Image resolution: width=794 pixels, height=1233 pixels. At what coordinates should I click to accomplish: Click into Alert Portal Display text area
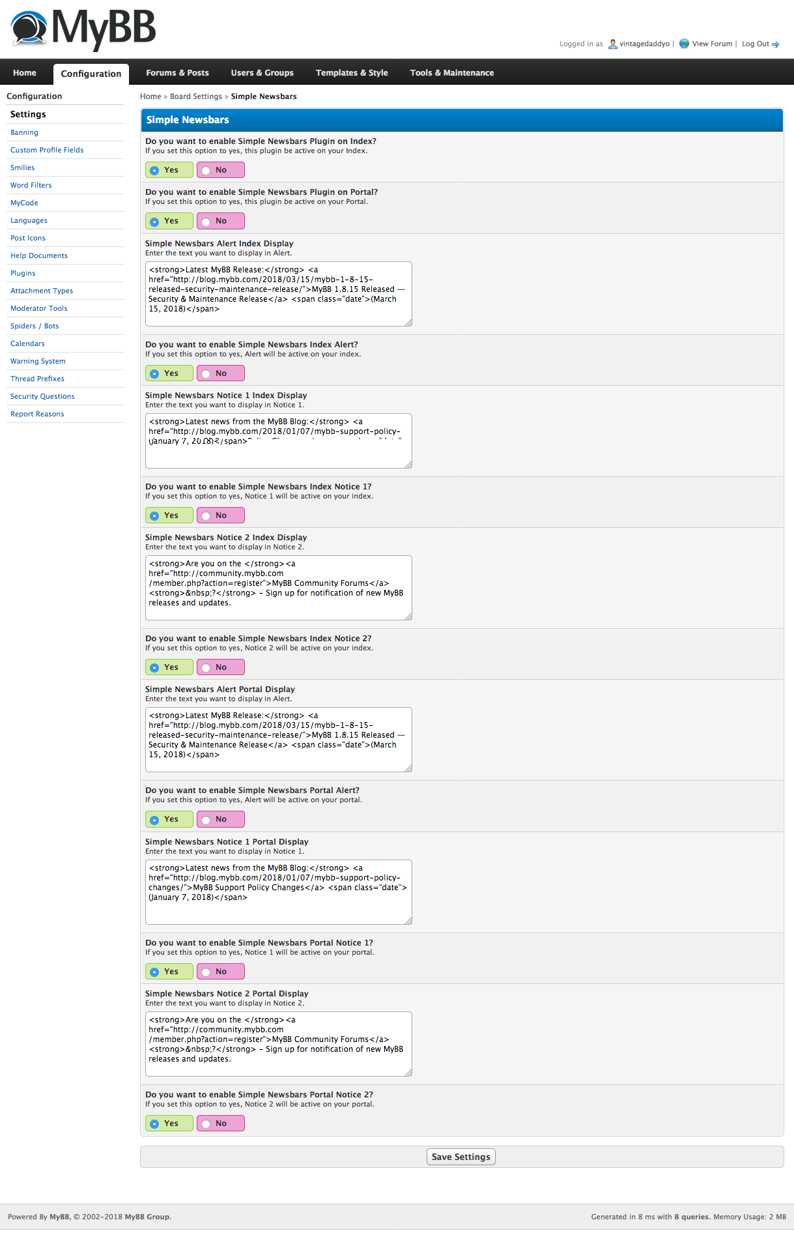(x=279, y=740)
